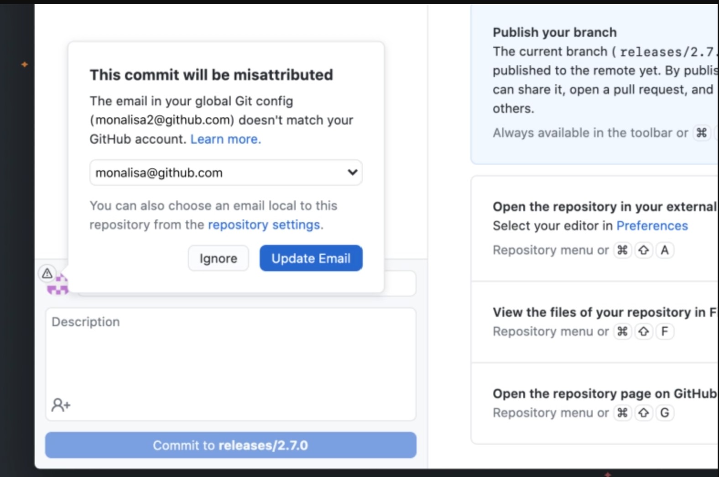Click the dropdown chevron arrow
Viewport: 719px width, 477px height.
352,172
